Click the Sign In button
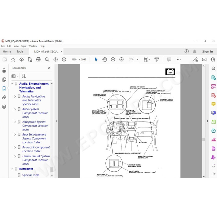 pos(208,51)
